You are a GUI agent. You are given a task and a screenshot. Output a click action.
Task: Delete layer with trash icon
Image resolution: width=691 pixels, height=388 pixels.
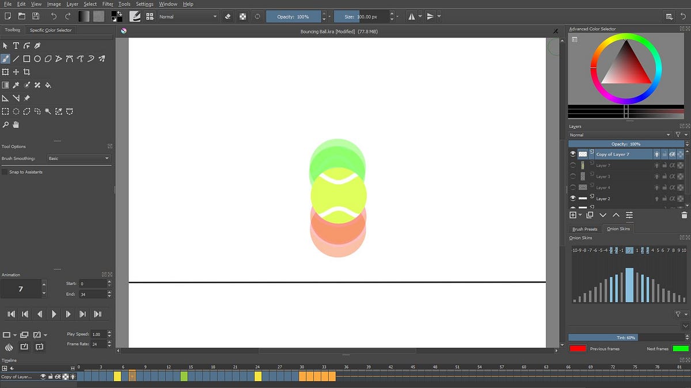tap(684, 215)
